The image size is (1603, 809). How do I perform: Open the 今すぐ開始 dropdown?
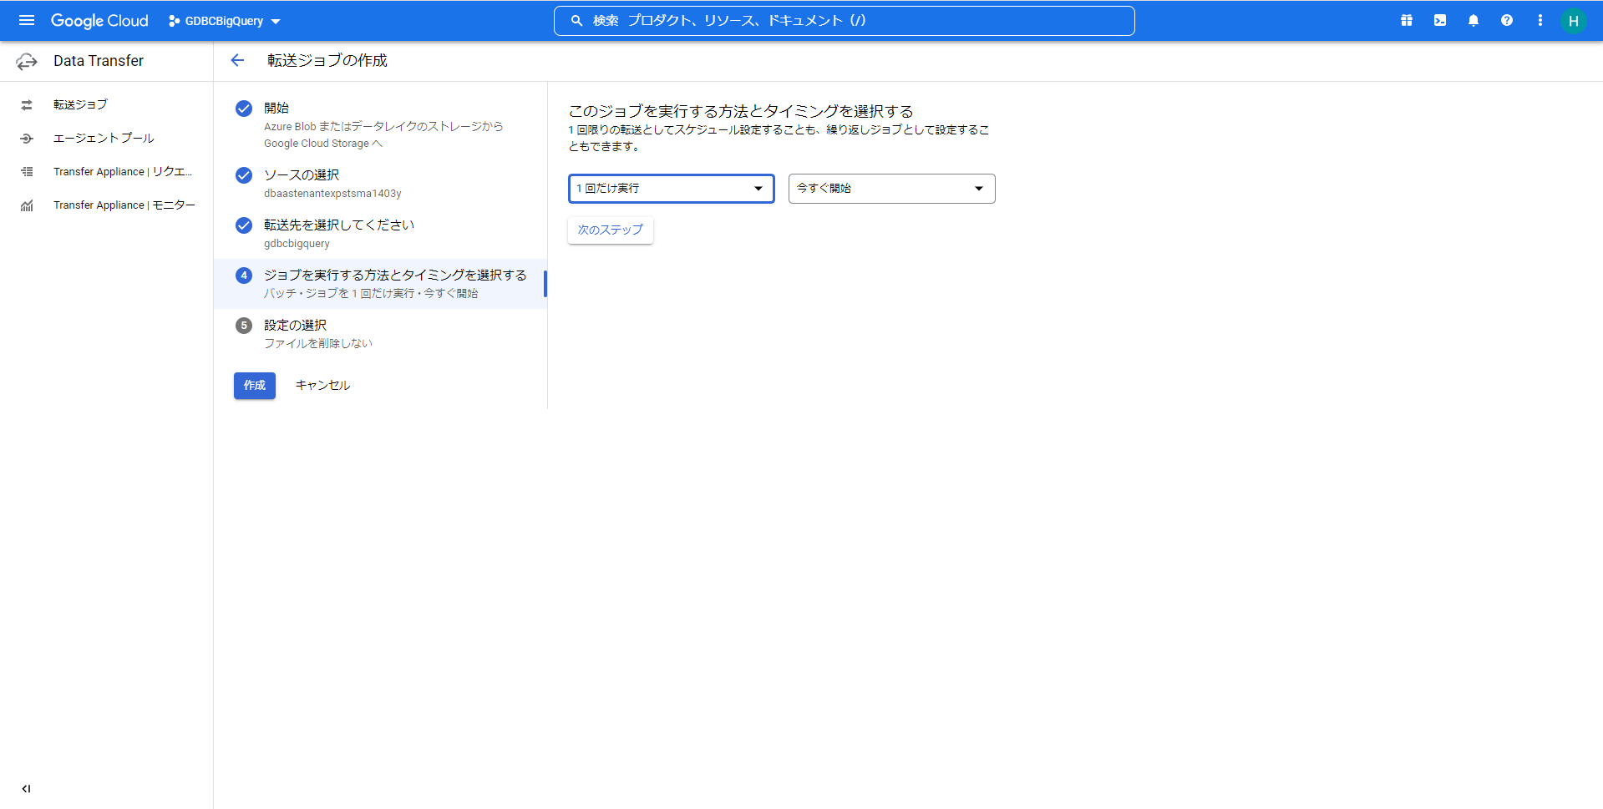coord(891,189)
